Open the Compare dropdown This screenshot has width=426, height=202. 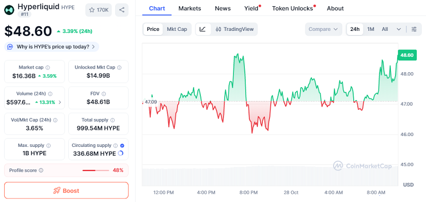pyautogui.click(x=323, y=29)
